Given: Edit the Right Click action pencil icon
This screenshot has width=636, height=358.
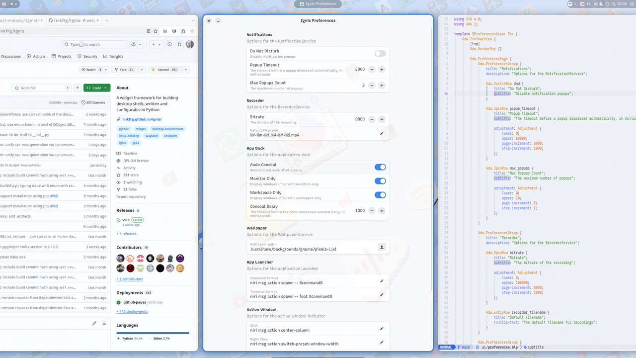Looking at the screenshot, I should coord(382,342).
